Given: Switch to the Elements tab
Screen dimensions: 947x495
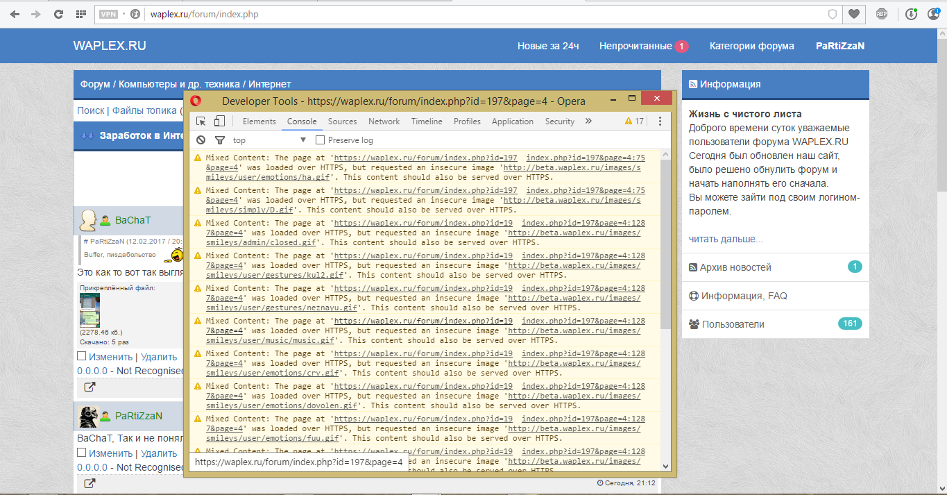Looking at the screenshot, I should 259,121.
